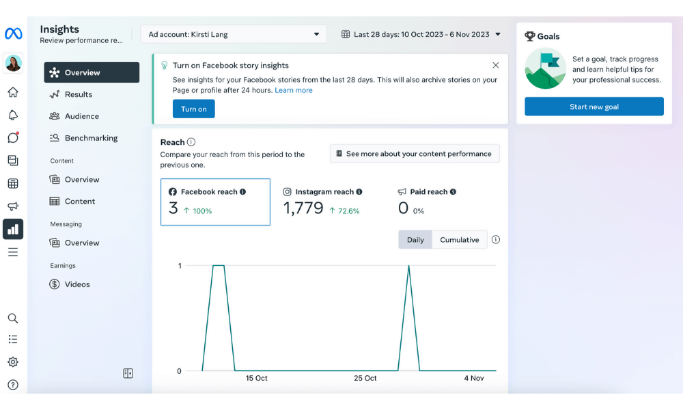Select the Facebook reach metric card
Screen dimensions: 683x410
pos(215,202)
